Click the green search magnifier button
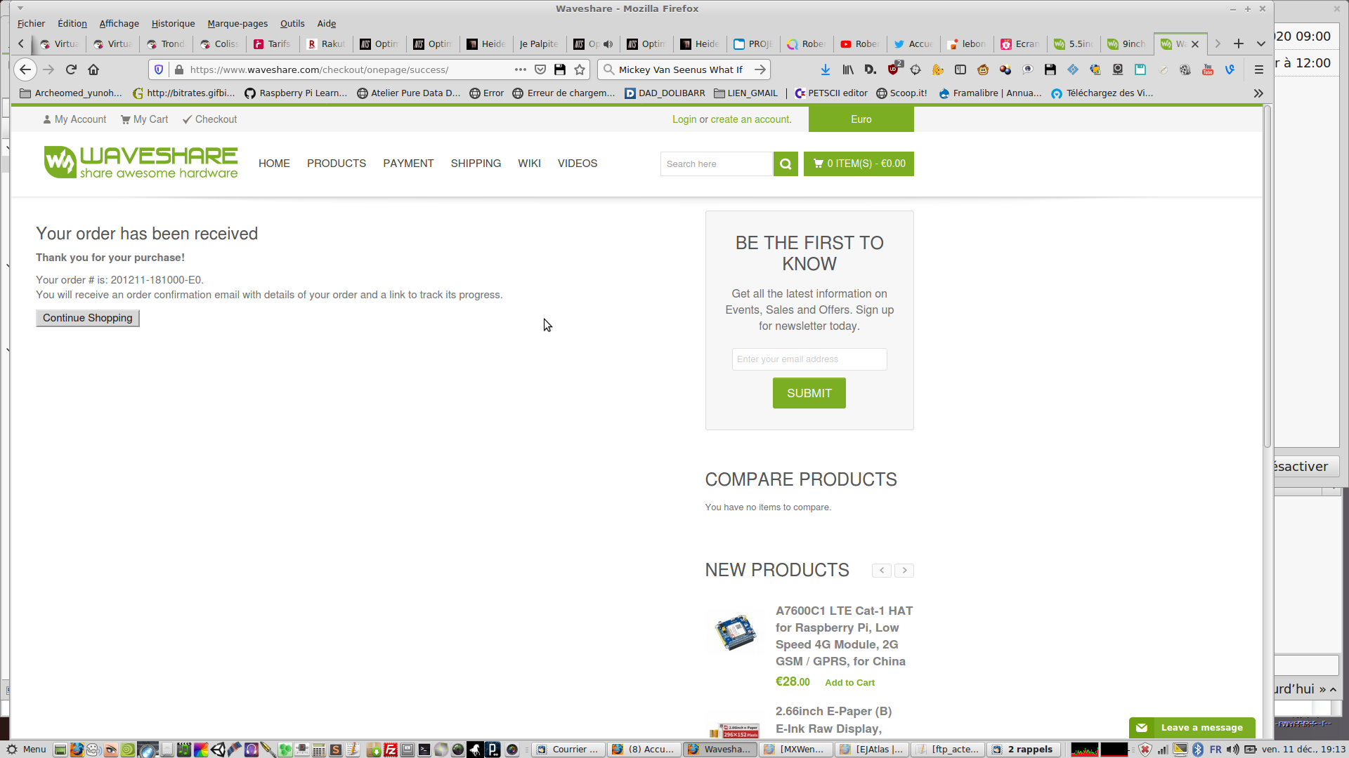 [786, 164]
